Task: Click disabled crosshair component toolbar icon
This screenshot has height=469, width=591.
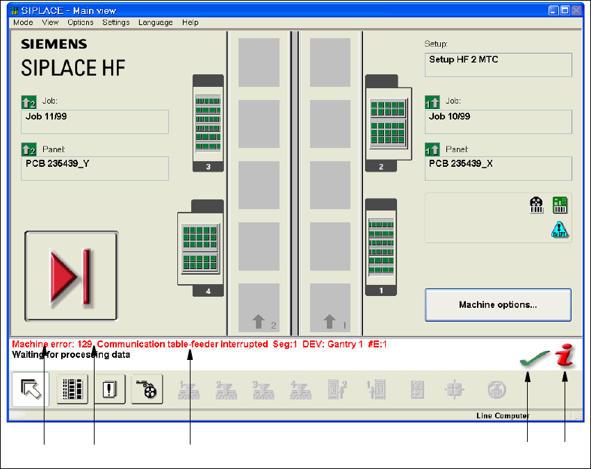Action: click(454, 390)
